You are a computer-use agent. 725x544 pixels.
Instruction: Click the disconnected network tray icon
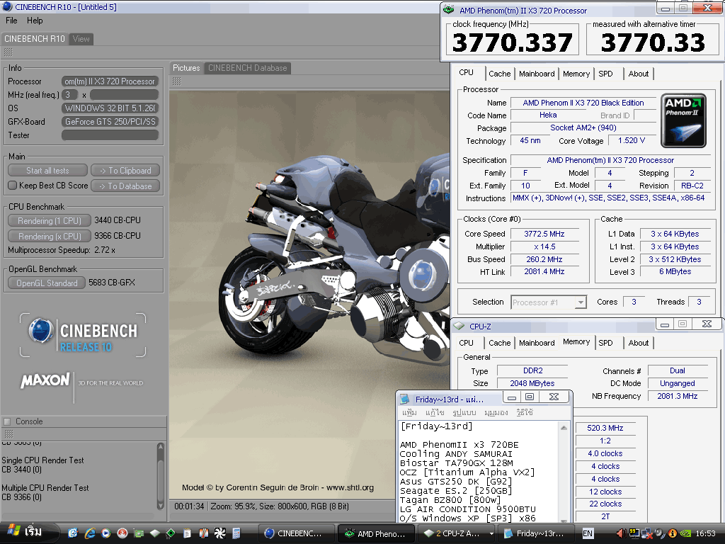pyautogui.click(x=647, y=533)
